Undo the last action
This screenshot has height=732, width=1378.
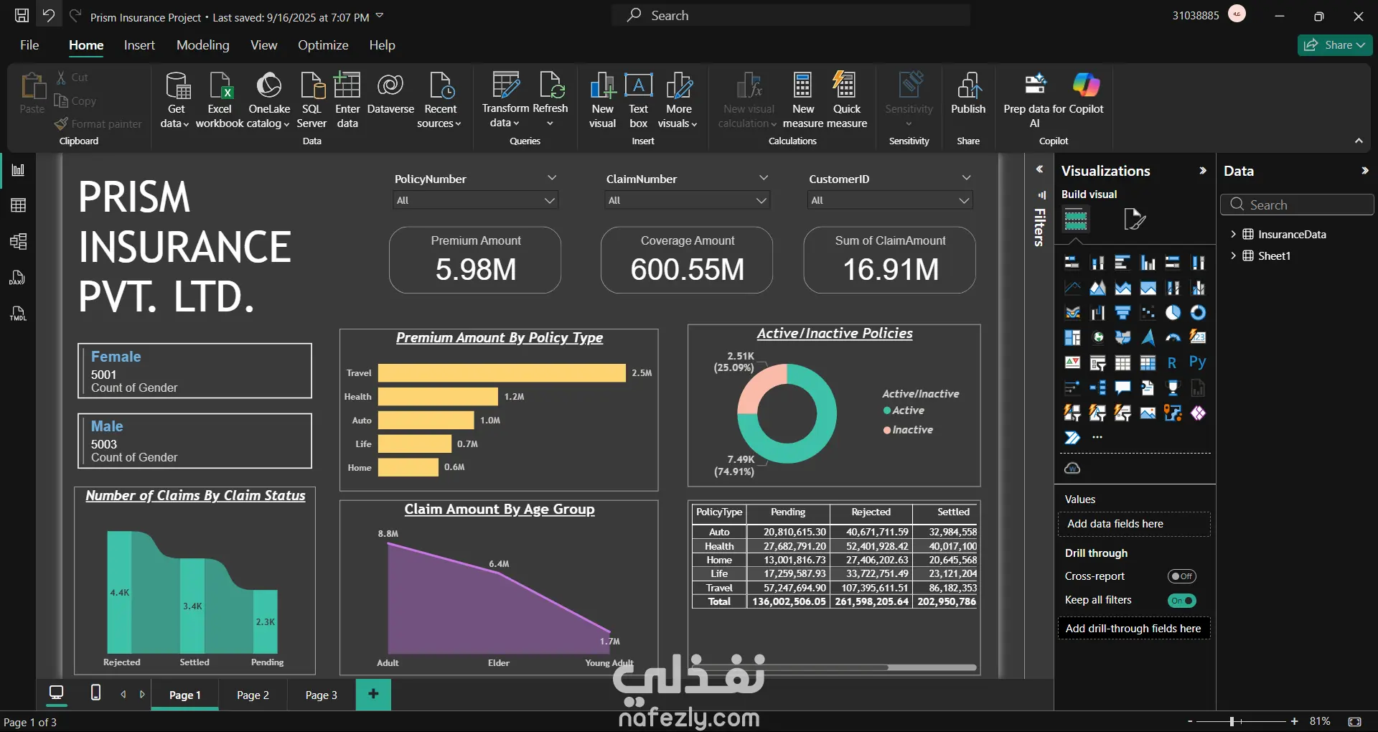(x=49, y=16)
